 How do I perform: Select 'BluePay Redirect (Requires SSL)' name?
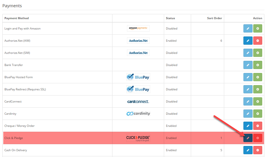[x=25, y=89]
